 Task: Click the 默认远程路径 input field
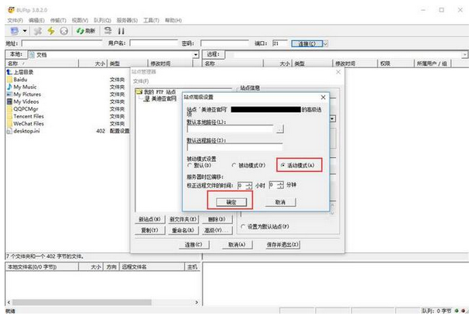(234, 147)
